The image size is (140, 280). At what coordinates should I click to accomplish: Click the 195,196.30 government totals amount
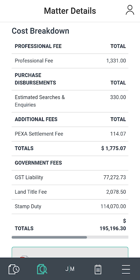[113, 229]
